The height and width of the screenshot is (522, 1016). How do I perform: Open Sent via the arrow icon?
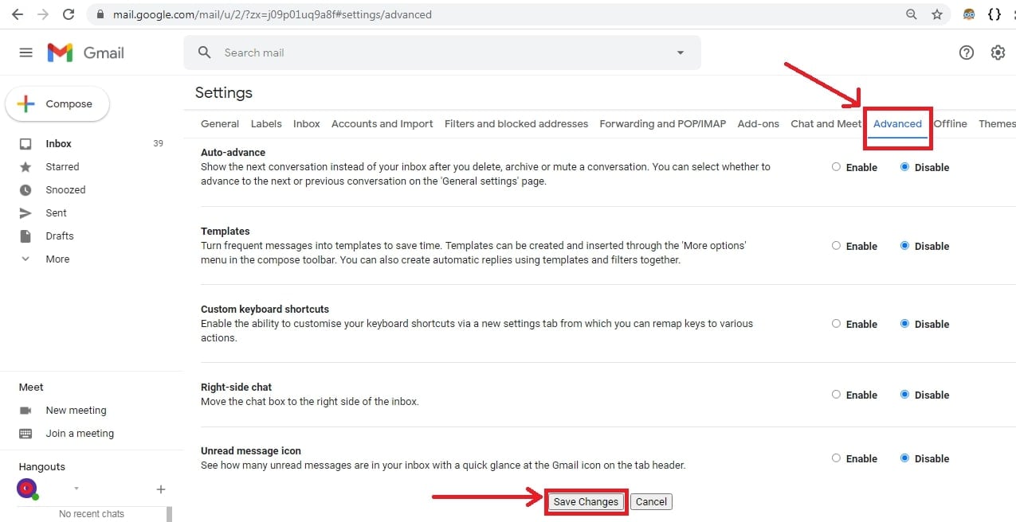(x=25, y=213)
